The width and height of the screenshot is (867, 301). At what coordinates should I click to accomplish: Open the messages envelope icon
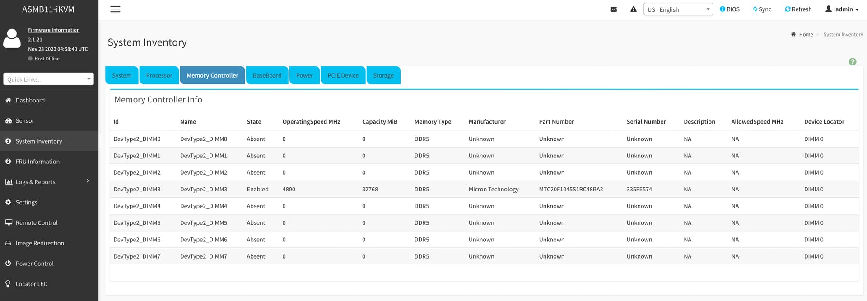[x=613, y=9]
